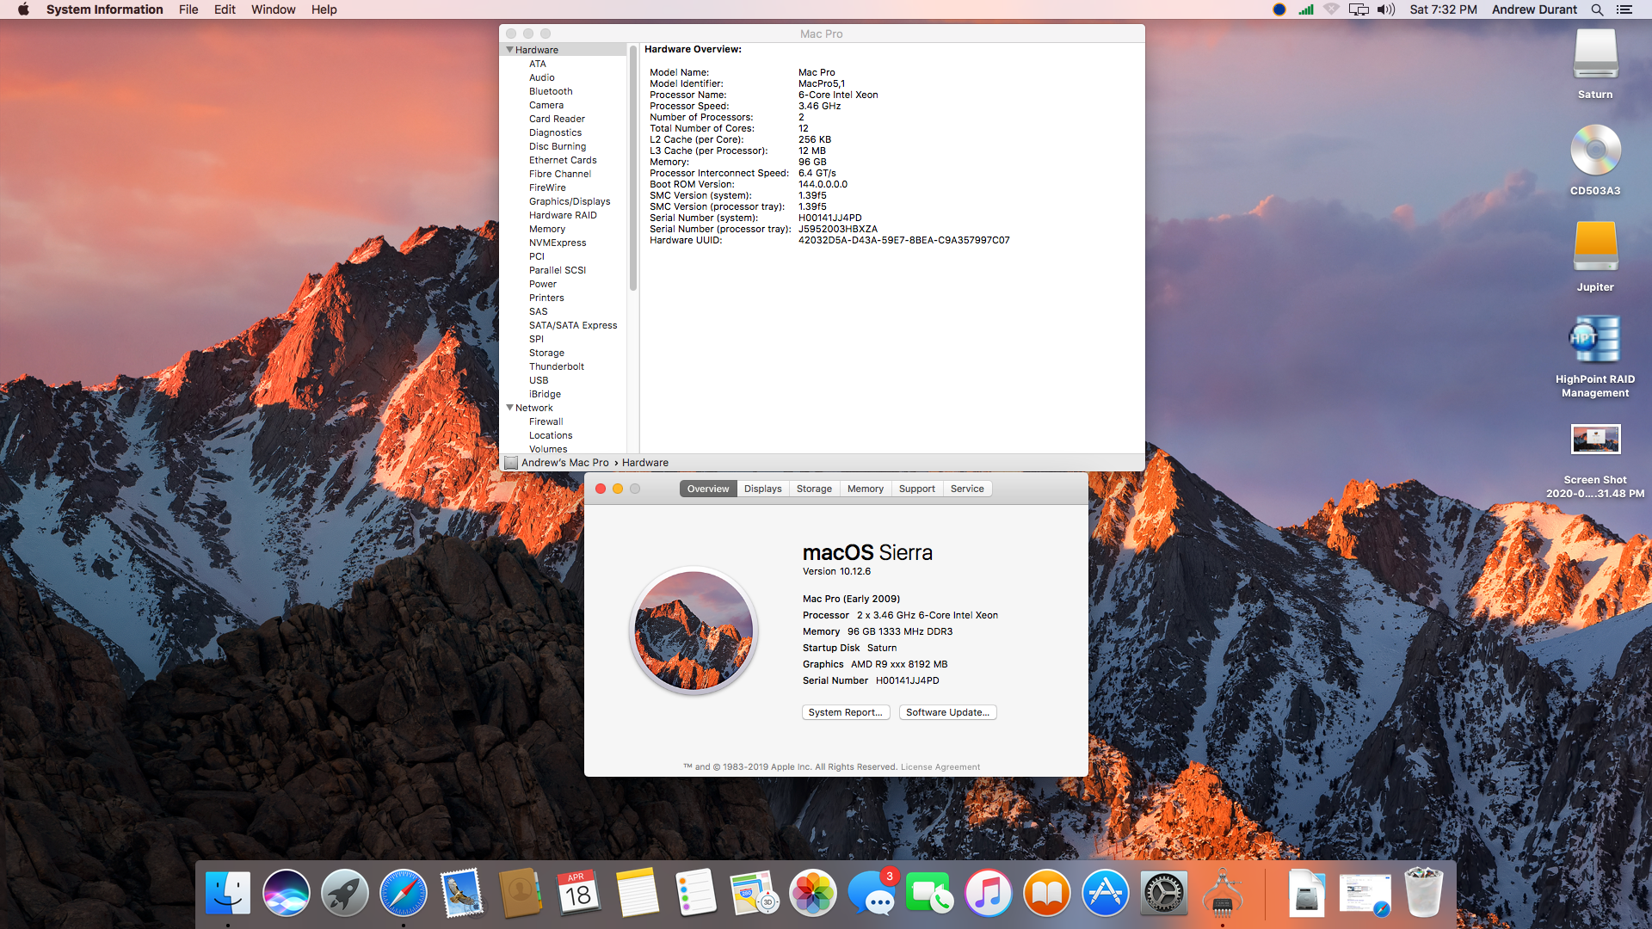Screen dimensions: 1652x929
Task: Open Safari compass icon in dock
Action: (x=404, y=893)
